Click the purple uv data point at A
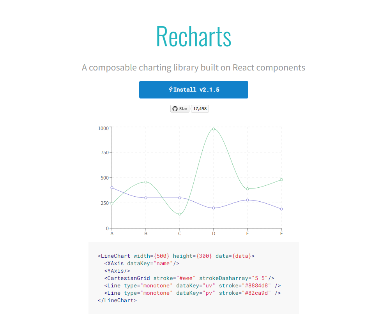Image resolution: width=389 pixels, height=331 pixels. (112, 188)
